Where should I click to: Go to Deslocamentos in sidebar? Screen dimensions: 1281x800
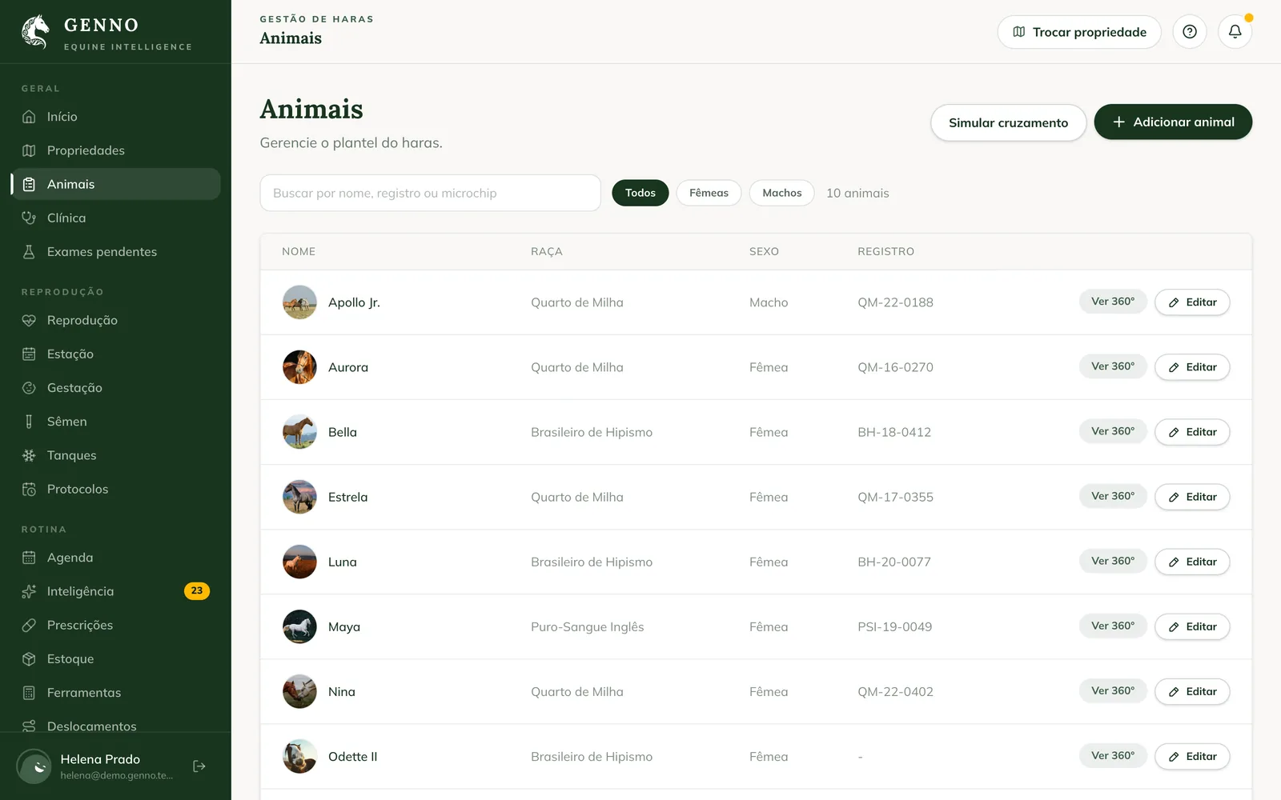pos(116,725)
